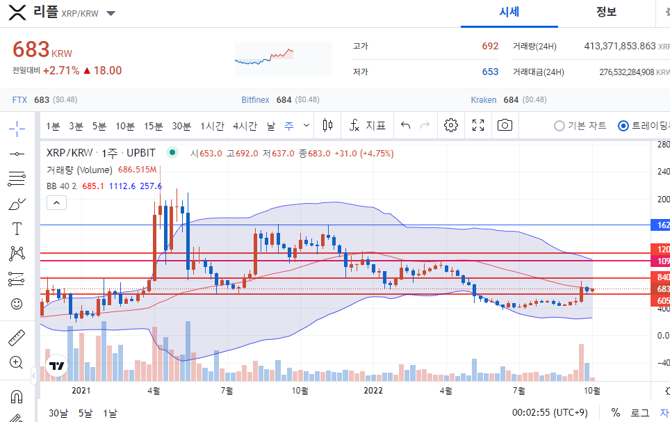
Task: Open the emoji icons tool
Action: (x=17, y=304)
